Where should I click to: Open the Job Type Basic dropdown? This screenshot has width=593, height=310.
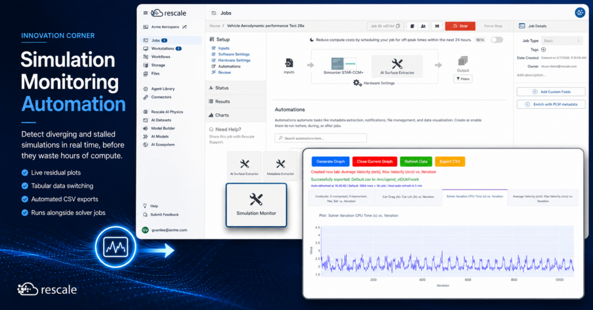[x=562, y=40]
